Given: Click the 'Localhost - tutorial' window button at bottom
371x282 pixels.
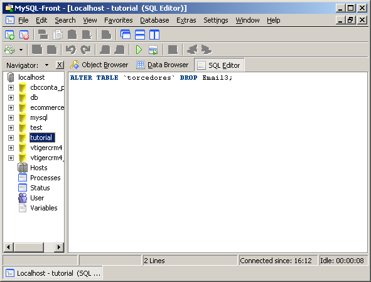Looking at the screenshot, I should coord(53,273).
